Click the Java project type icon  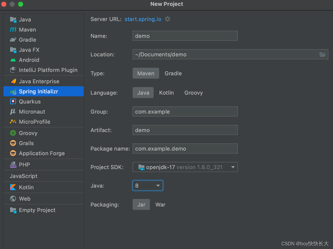pos(13,20)
